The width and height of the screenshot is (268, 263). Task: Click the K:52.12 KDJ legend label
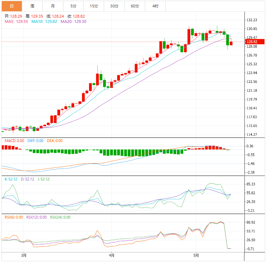pos(11,179)
